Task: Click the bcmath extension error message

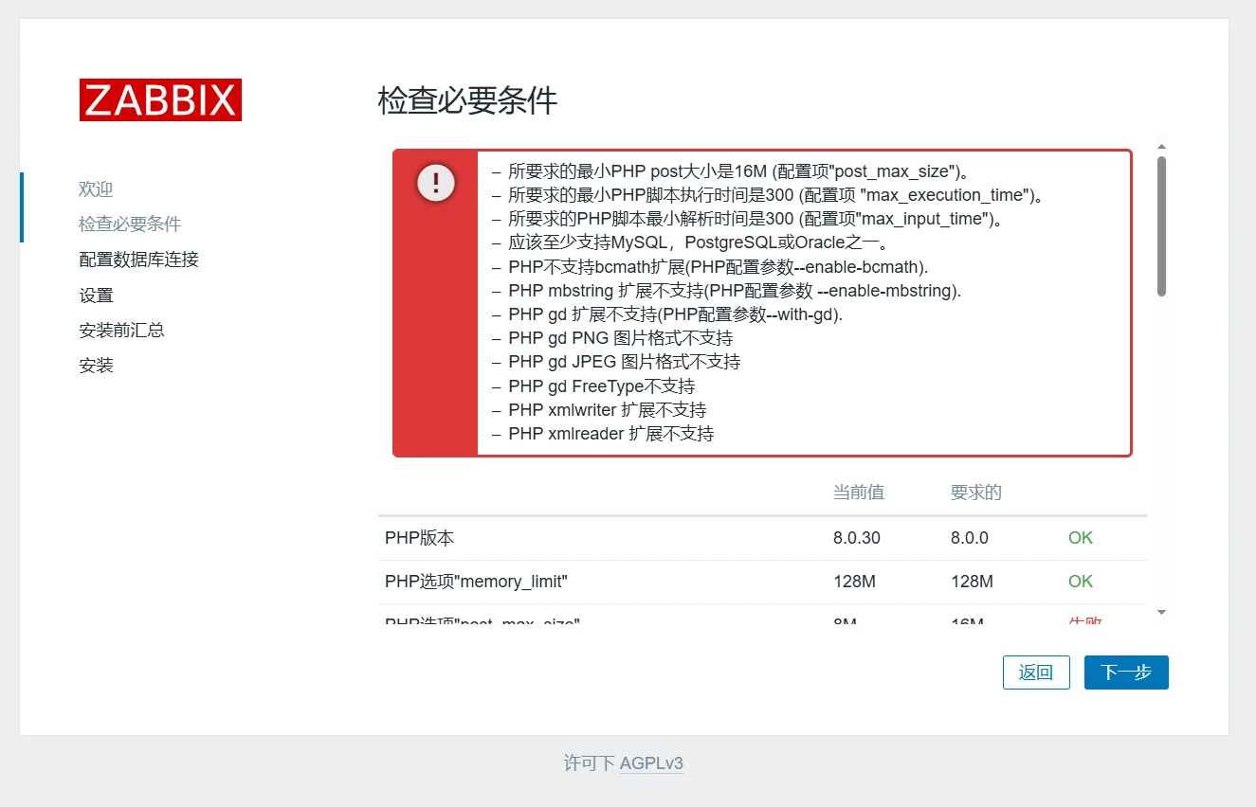Action: [718, 267]
